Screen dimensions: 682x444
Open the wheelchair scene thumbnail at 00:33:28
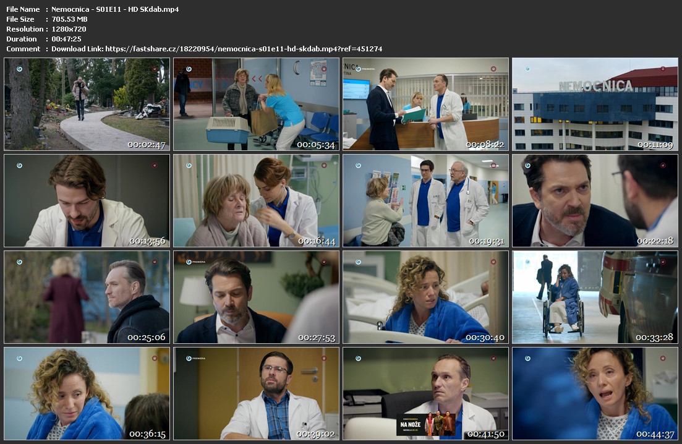click(595, 297)
